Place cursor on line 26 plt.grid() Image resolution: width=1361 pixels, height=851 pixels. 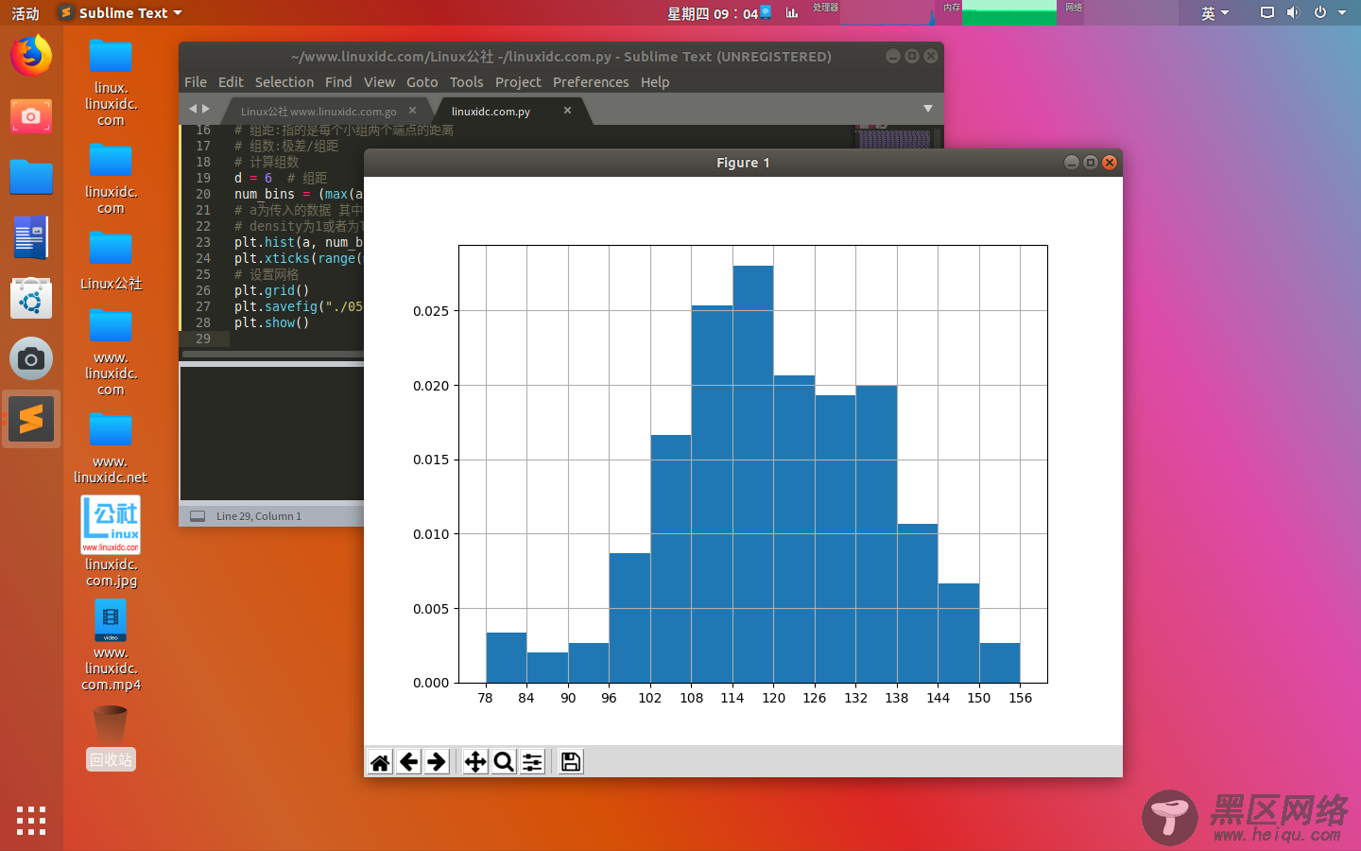[x=271, y=290]
